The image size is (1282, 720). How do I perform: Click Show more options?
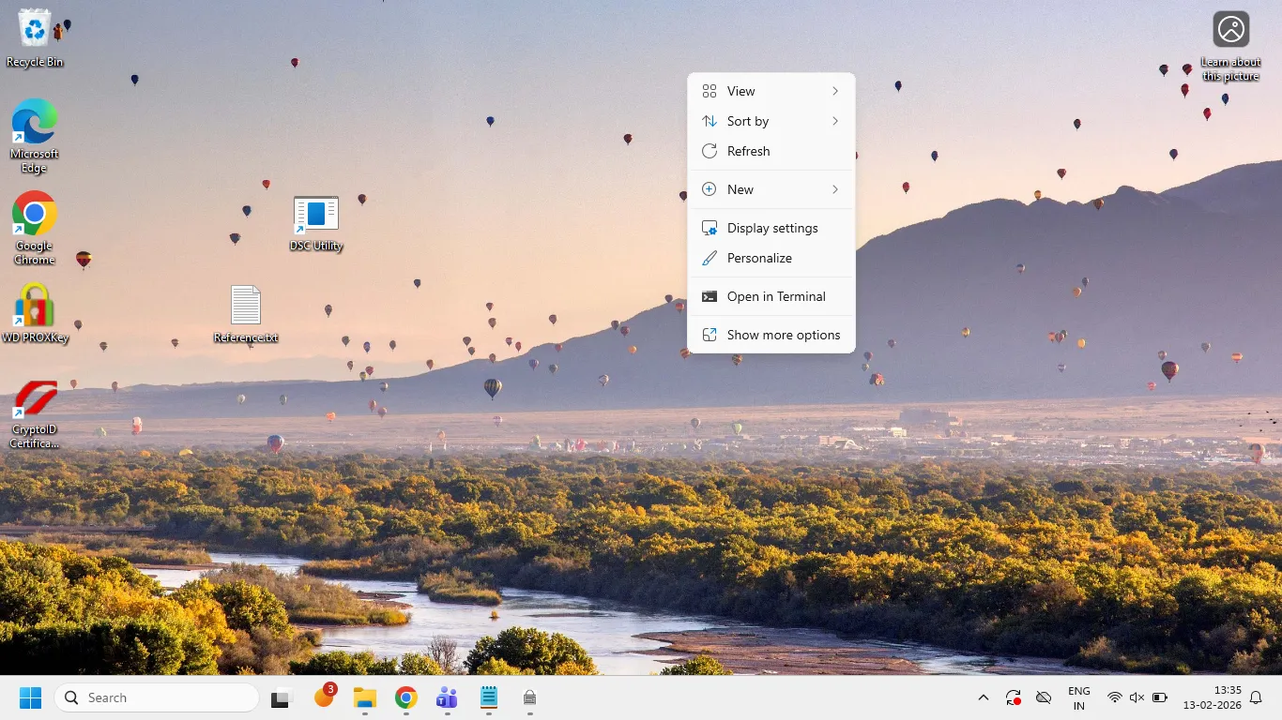pyautogui.click(x=771, y=335)
